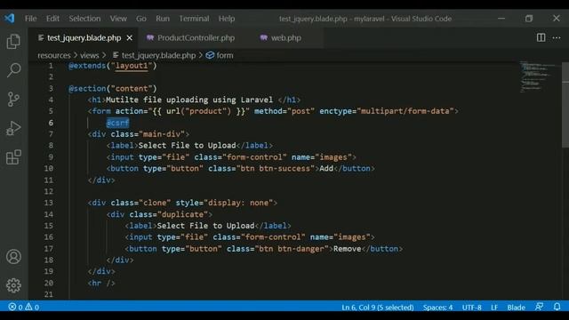Screen dimensions: 569x320
Task: Click the label on line 15
Action: (x=208, y=226)
